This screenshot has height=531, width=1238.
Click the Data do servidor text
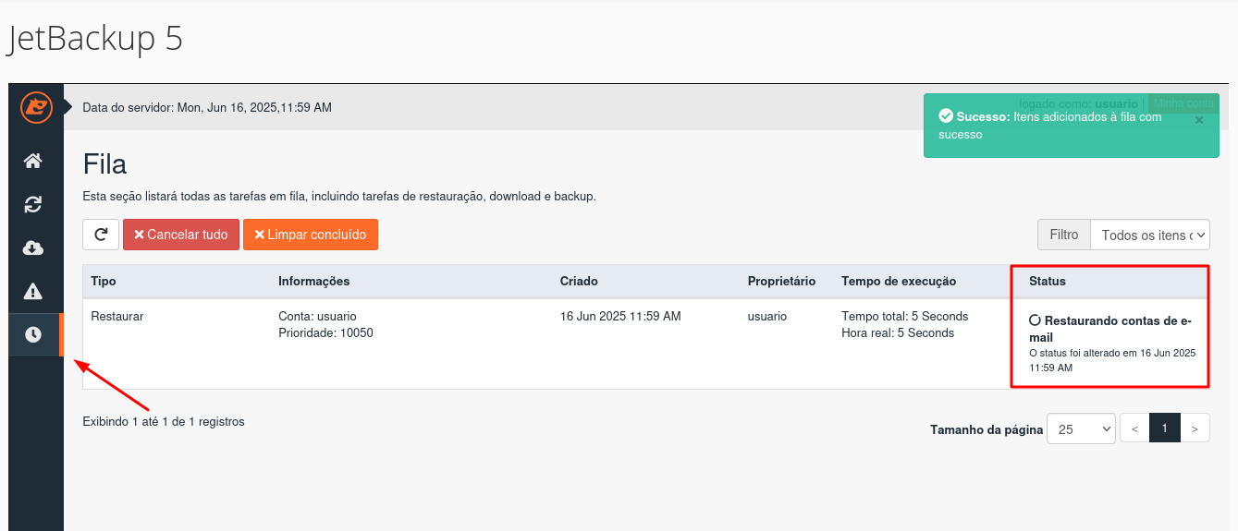(207, 107)
